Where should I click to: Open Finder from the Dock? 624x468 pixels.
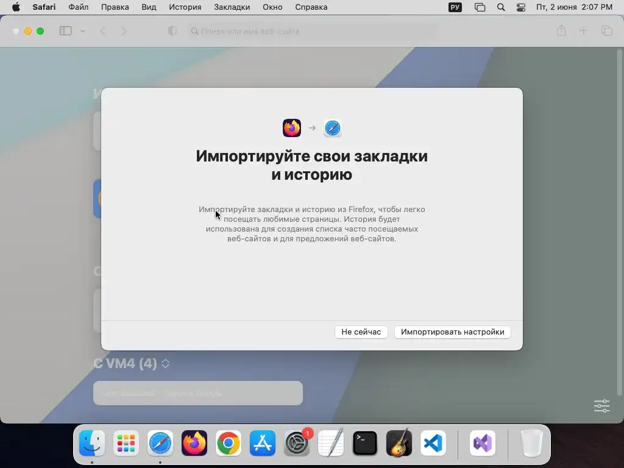pyautogui.click(x=92, y=443)
